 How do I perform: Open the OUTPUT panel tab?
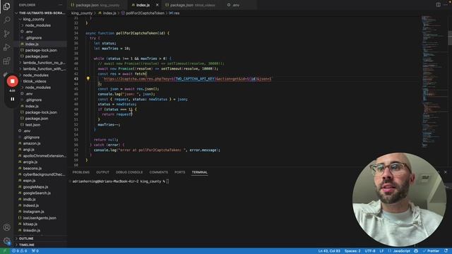coord(102,172)
